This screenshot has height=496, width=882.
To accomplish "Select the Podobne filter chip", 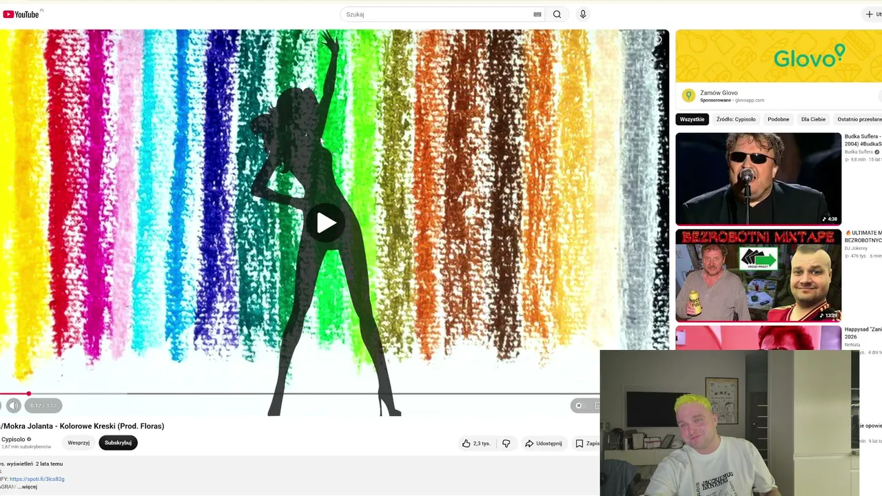I will coord(779,119).
